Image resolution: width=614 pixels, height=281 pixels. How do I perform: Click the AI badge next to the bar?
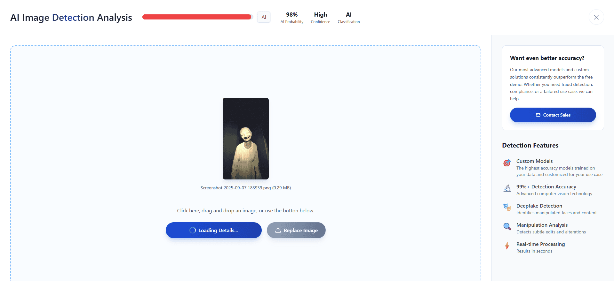coord(264,17)
